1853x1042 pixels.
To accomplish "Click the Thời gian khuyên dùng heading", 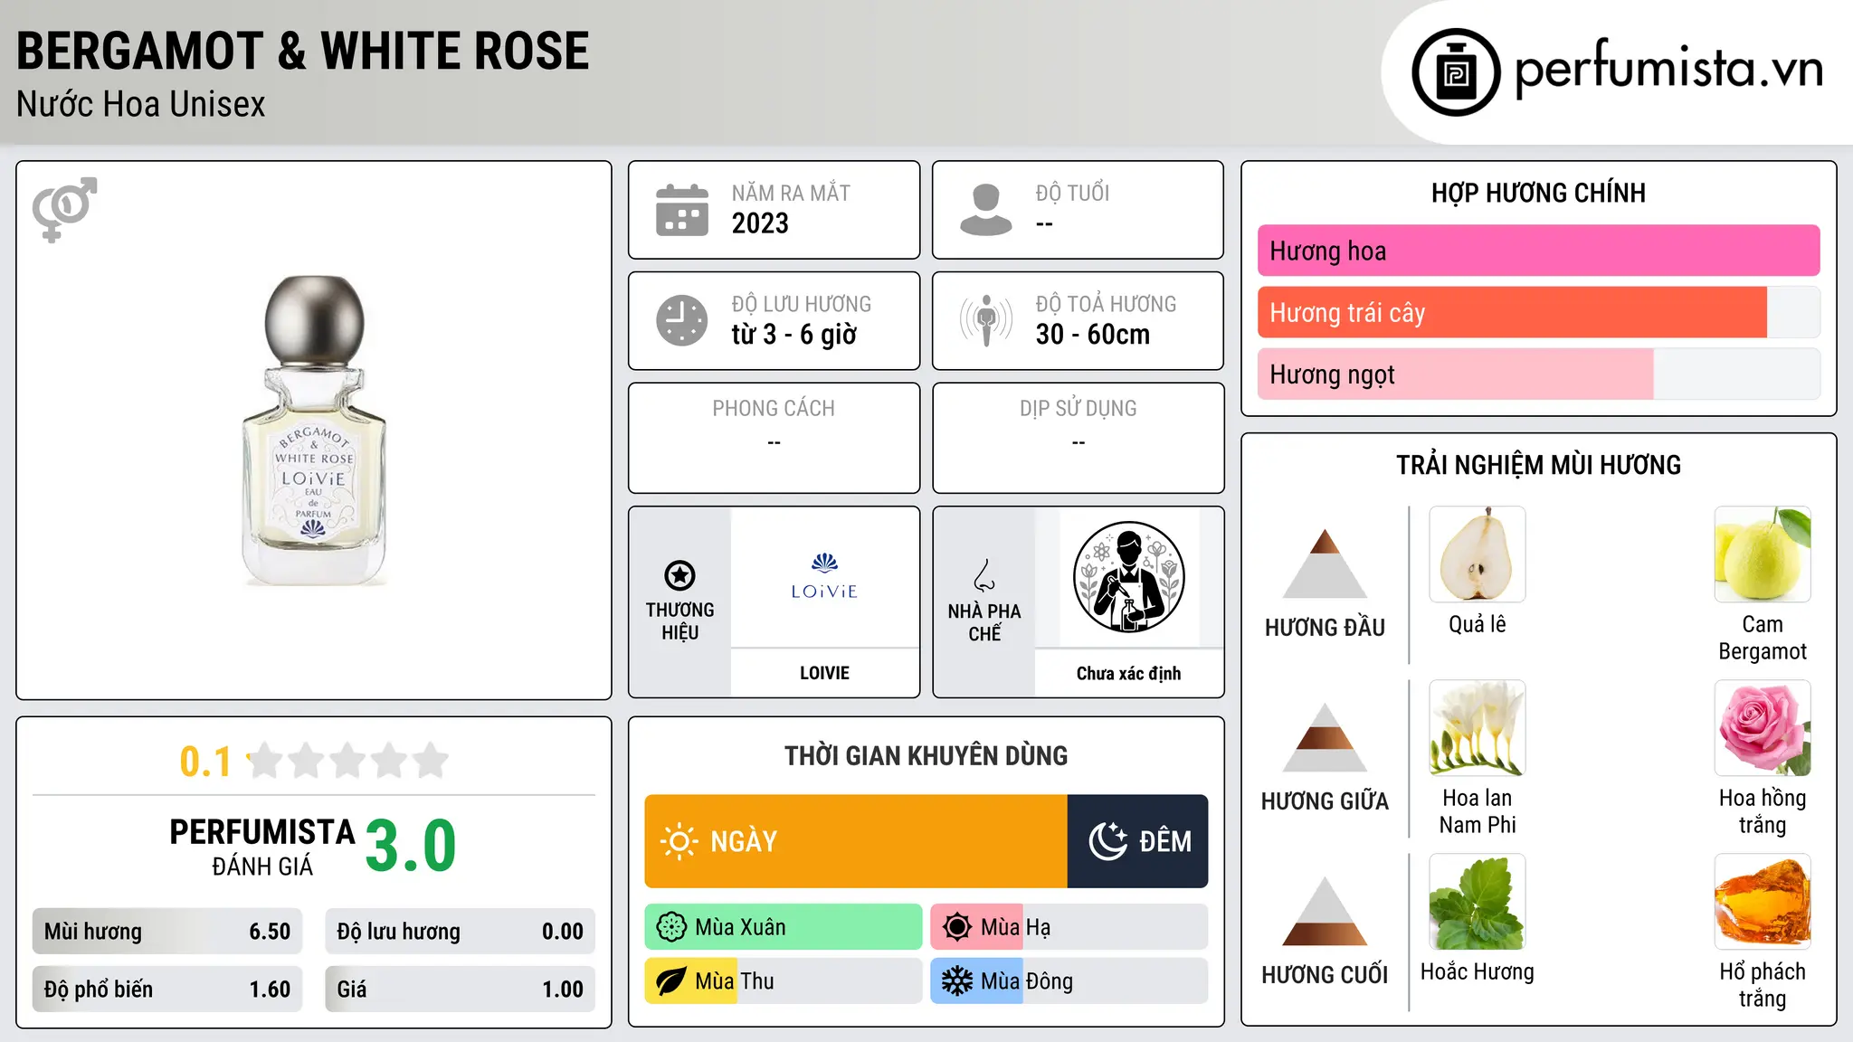I will (x=926, y=755).
